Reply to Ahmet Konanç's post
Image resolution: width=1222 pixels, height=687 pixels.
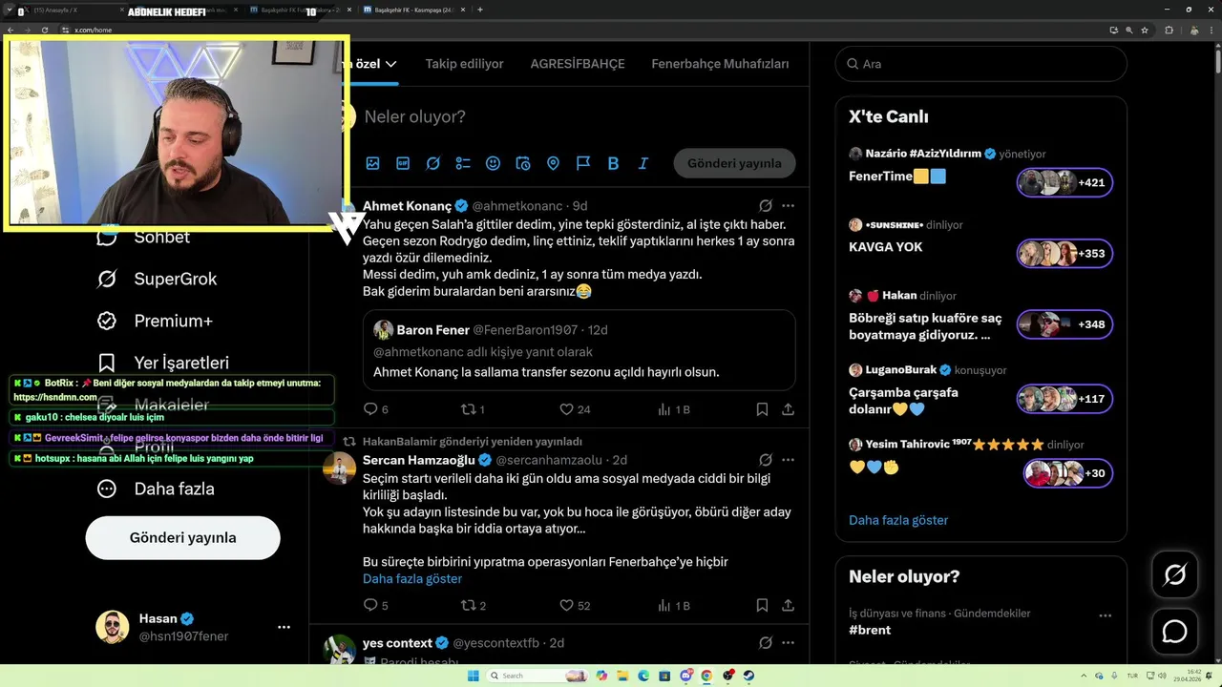[370, 409]
